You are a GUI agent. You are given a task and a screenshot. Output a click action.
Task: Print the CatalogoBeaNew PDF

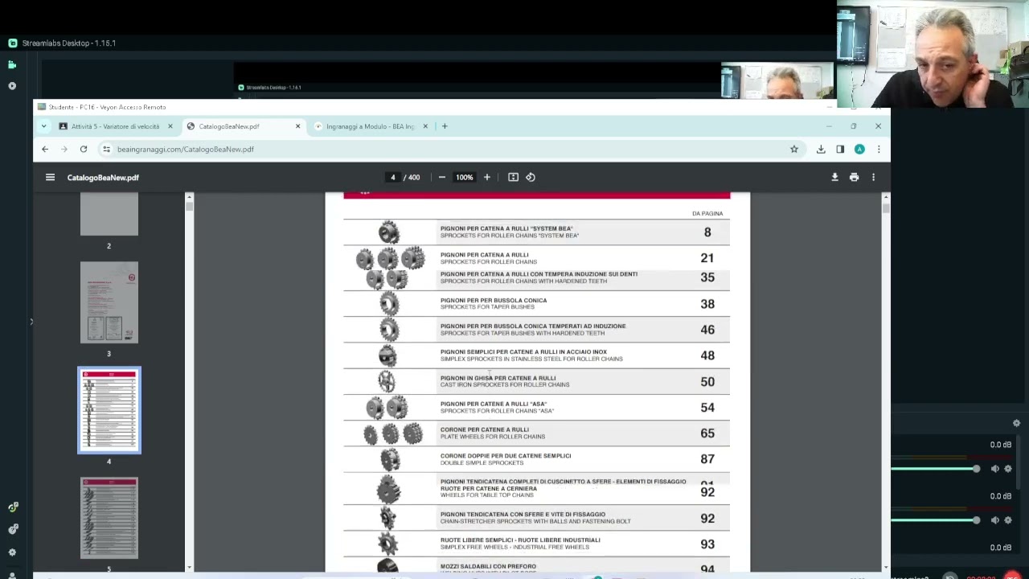[854, 177]
